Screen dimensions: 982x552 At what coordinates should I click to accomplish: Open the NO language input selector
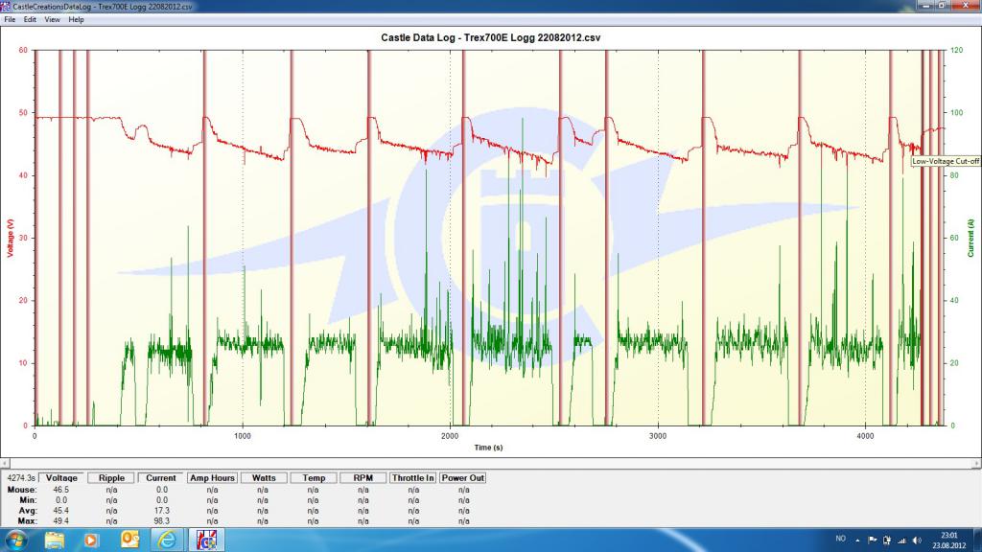coord(840,540)
